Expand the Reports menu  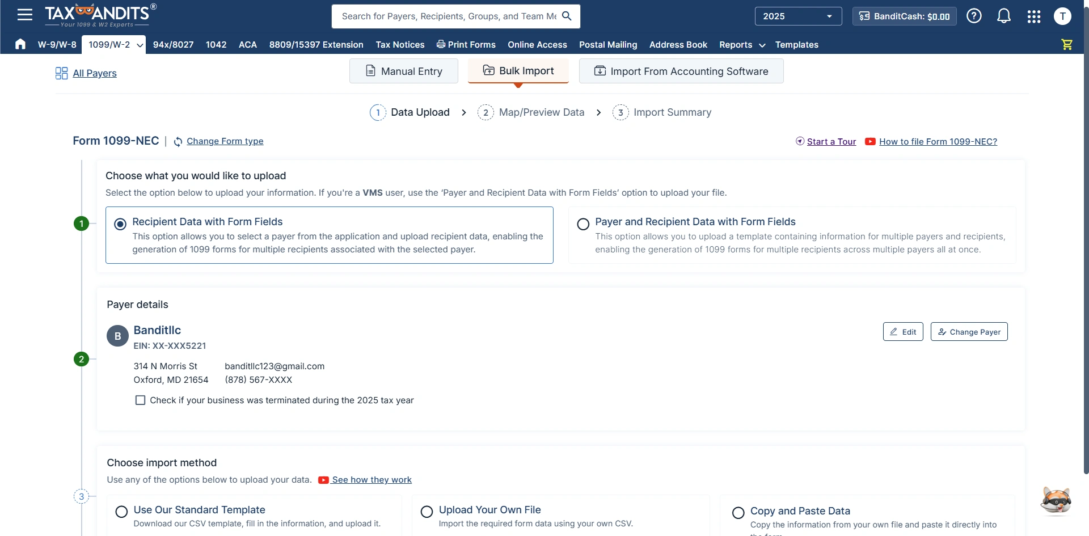point(742,45)
